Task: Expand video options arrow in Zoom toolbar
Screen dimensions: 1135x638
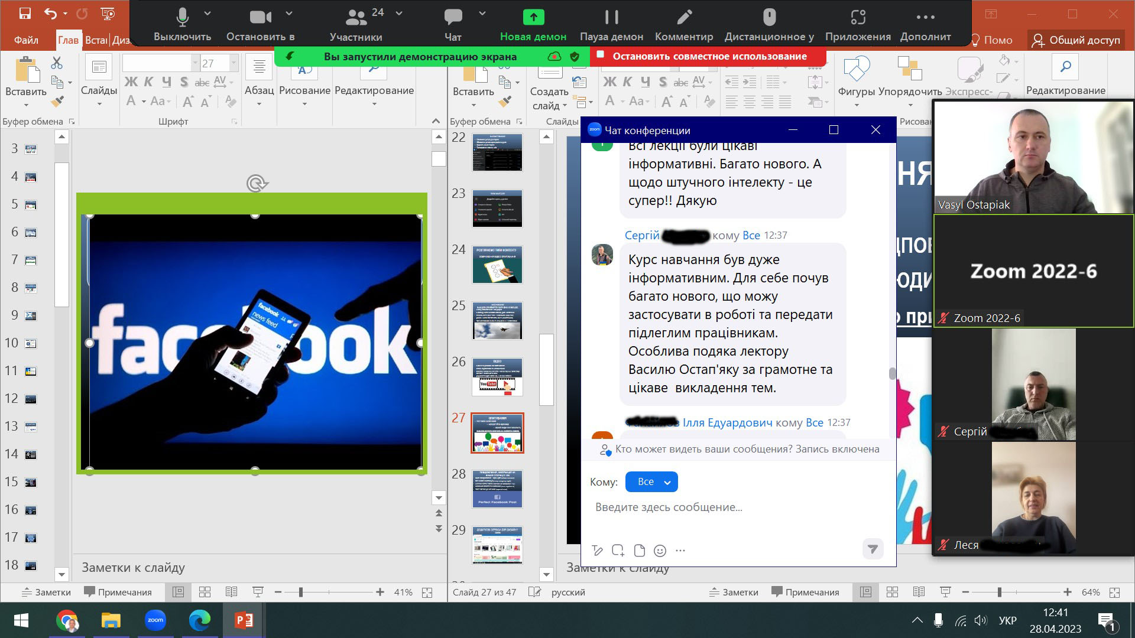Action: click(289, 13)
